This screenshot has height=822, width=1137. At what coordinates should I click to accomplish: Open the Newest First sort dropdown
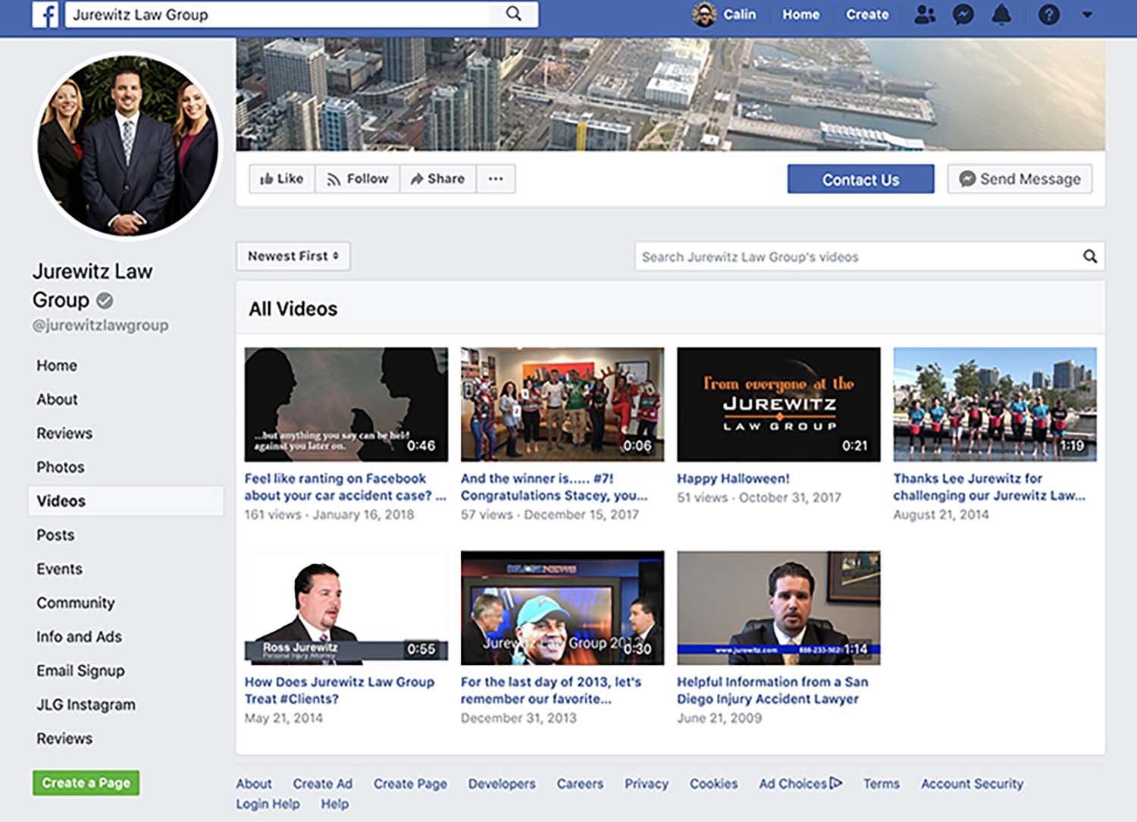coord(293,256)
